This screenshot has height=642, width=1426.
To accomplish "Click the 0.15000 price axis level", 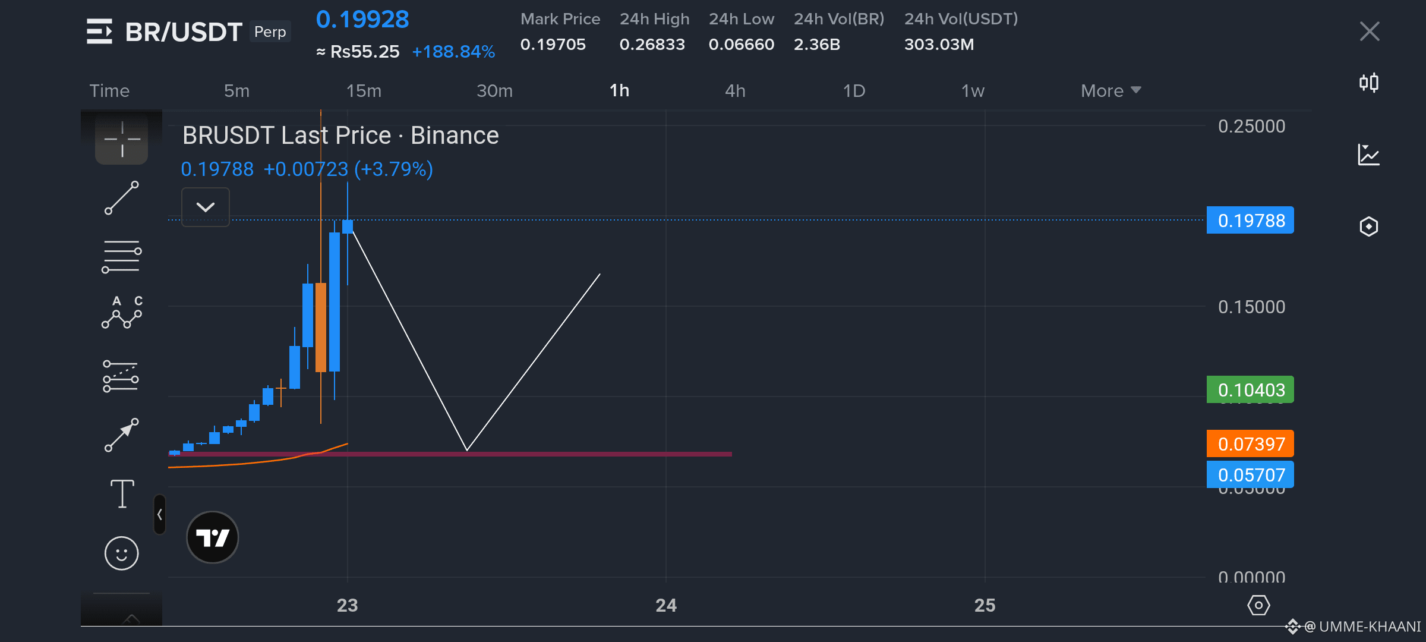I will 1251,307.
